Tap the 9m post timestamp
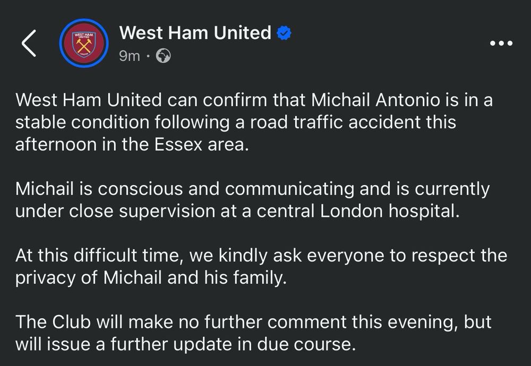531x366 pixels. pos(130,56)
